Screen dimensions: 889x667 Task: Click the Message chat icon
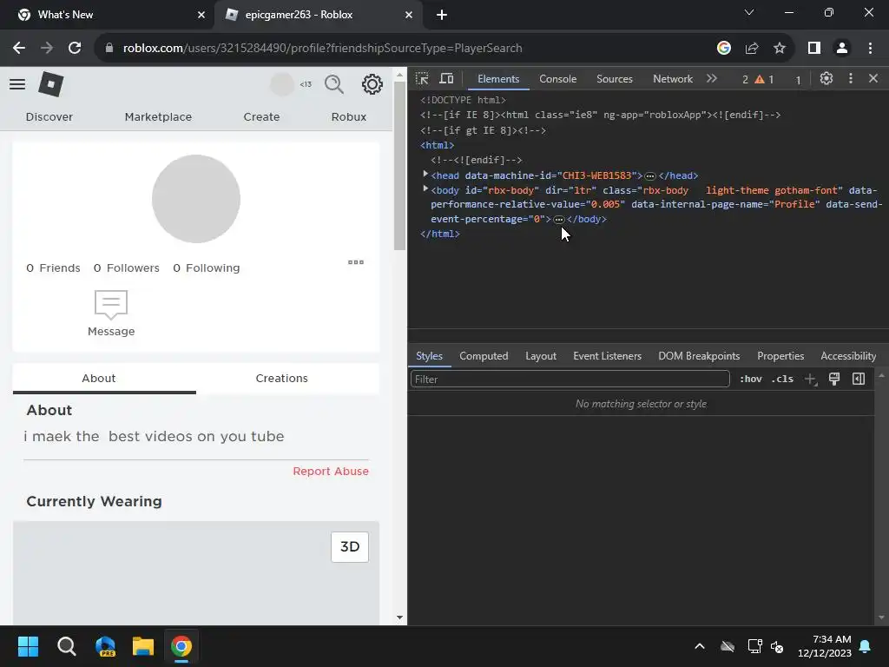point(111,305)
